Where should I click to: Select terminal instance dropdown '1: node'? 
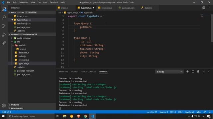point(169,72)
